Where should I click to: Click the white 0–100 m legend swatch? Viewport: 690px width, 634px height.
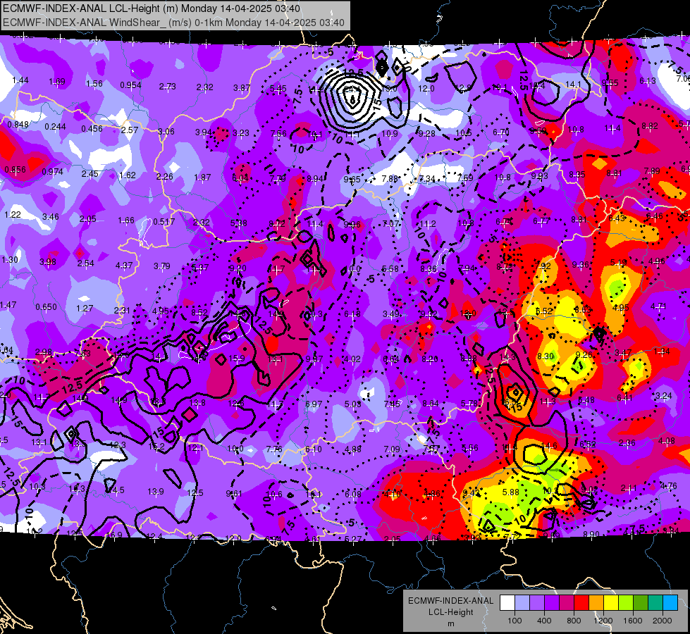click(507, 603)
